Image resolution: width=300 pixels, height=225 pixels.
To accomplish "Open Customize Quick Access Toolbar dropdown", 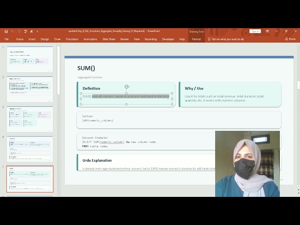I will (37, 31).
